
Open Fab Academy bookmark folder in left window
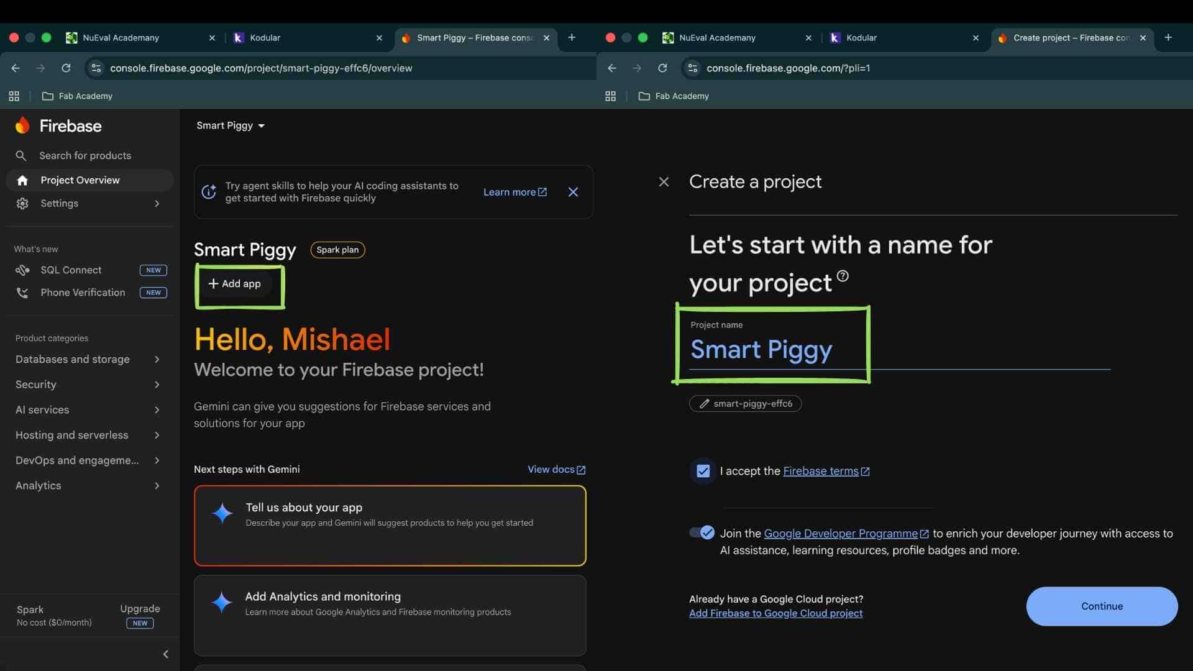(77, 96)
